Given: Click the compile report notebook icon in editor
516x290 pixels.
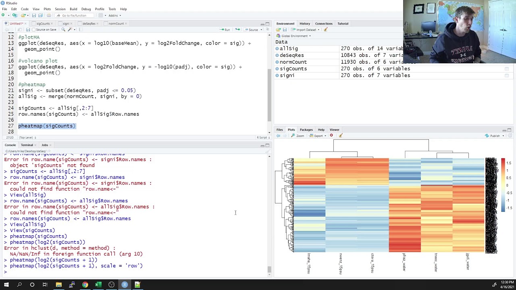Looking at the screenshot, I should (81, 29).
